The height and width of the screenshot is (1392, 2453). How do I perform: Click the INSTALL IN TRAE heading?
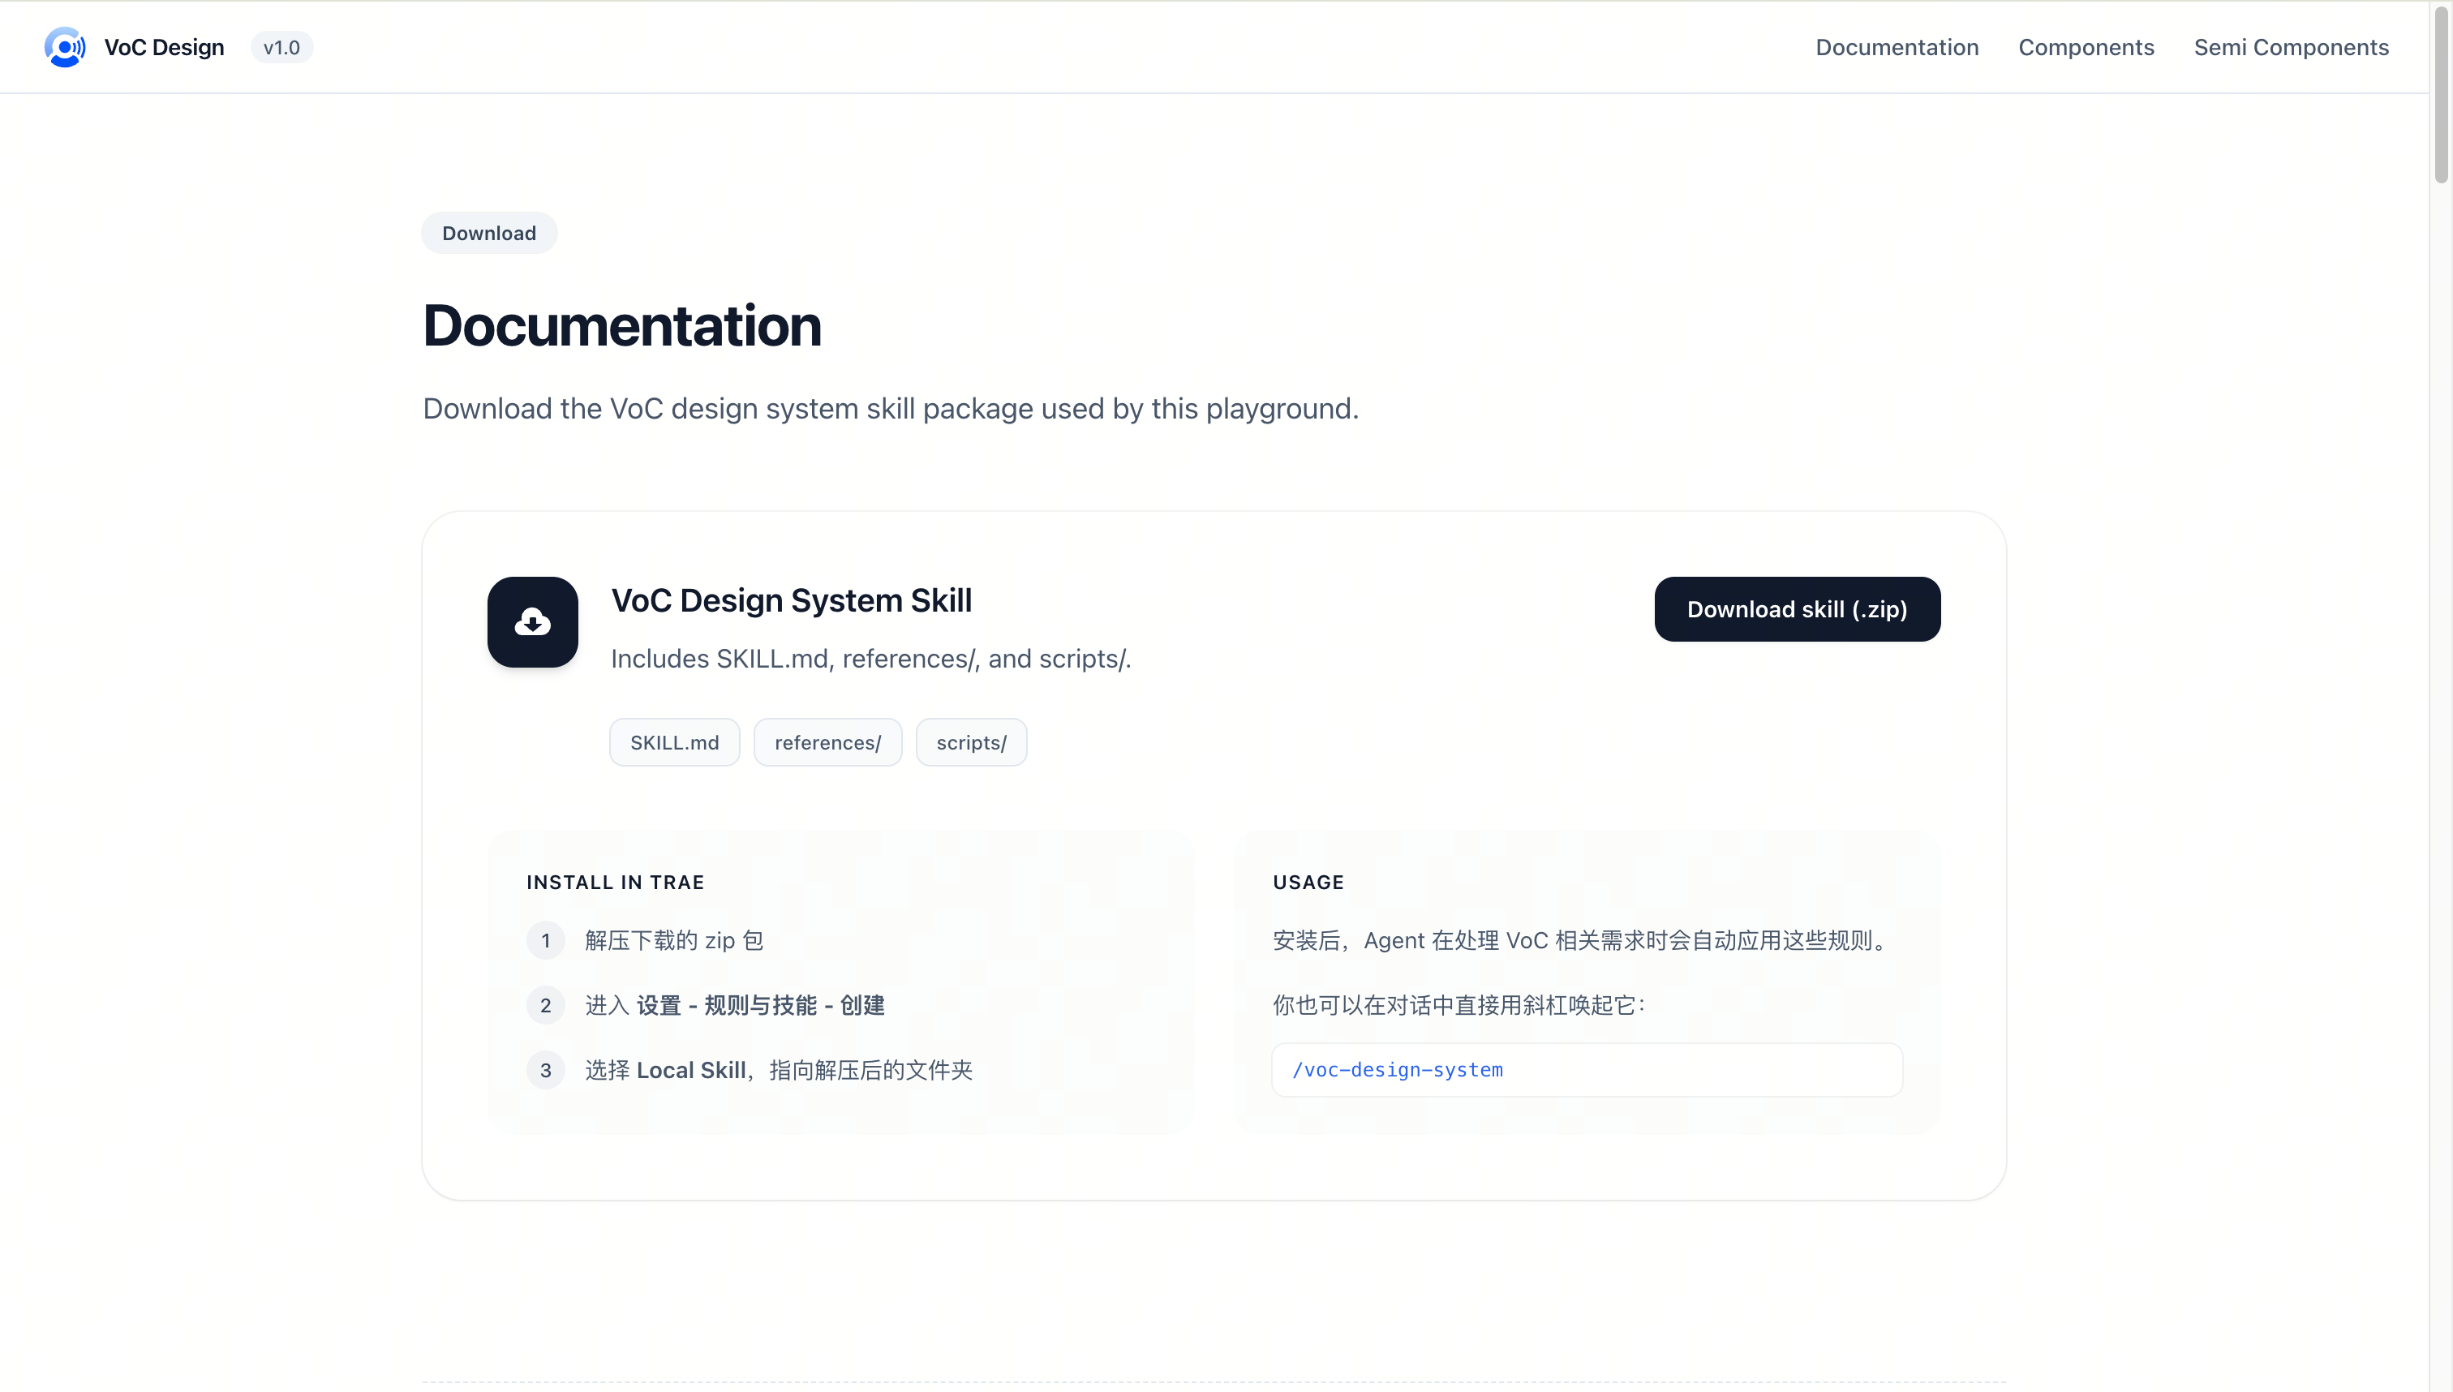point(615,883)
